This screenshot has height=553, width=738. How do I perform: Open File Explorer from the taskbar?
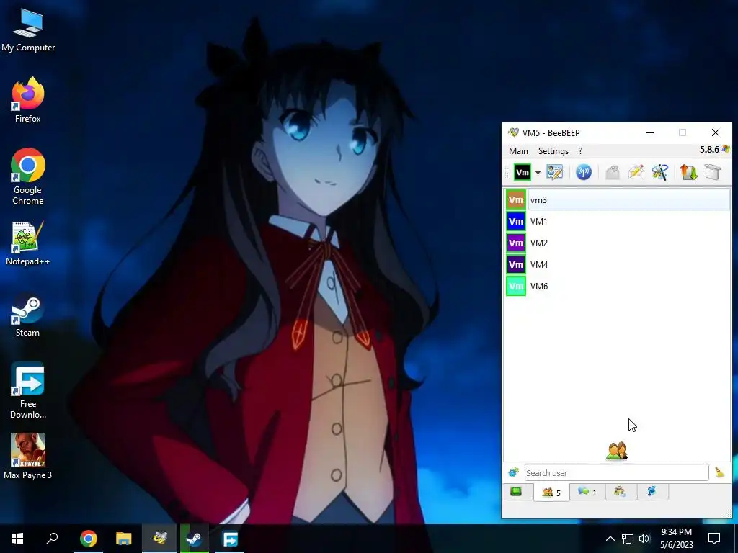coord(124,539)
